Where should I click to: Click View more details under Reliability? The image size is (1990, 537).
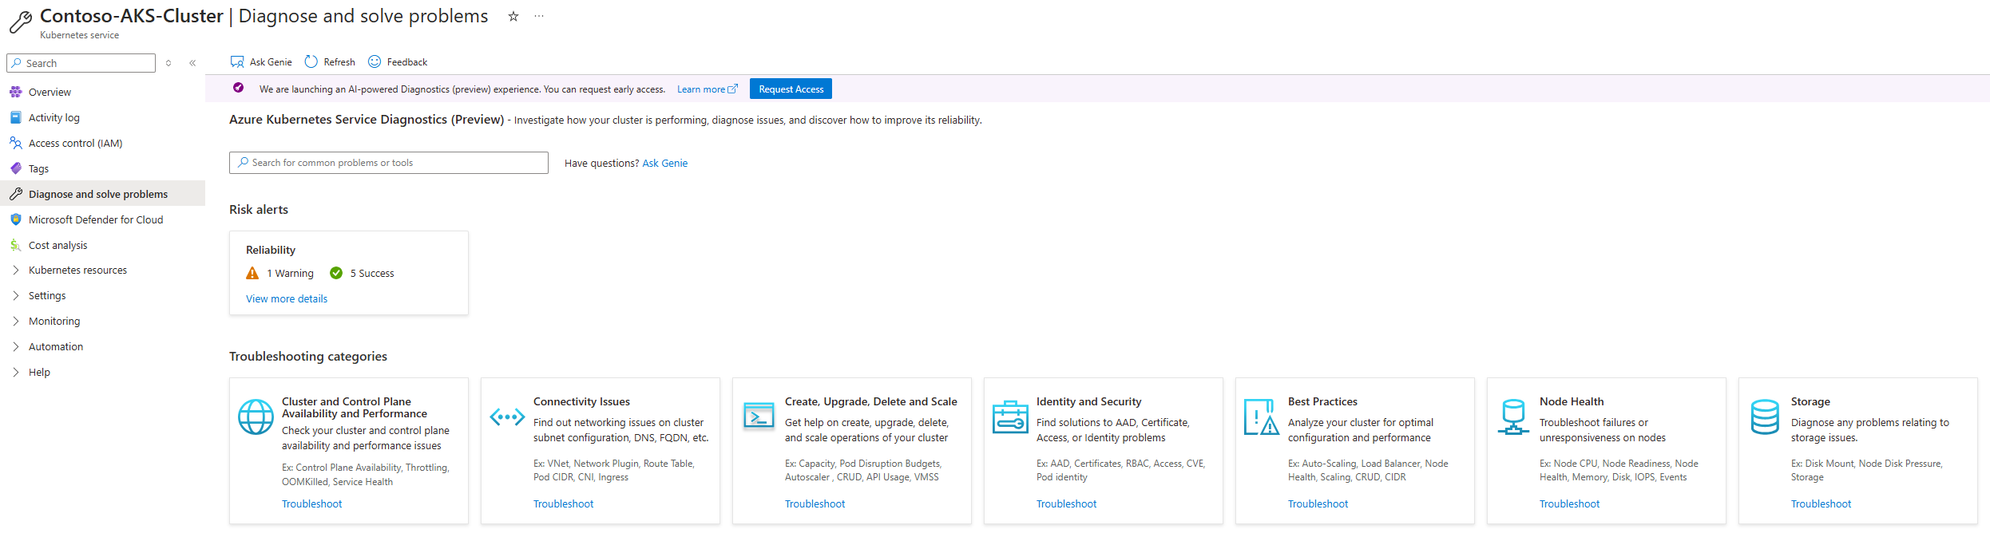[x=287, y=298]
